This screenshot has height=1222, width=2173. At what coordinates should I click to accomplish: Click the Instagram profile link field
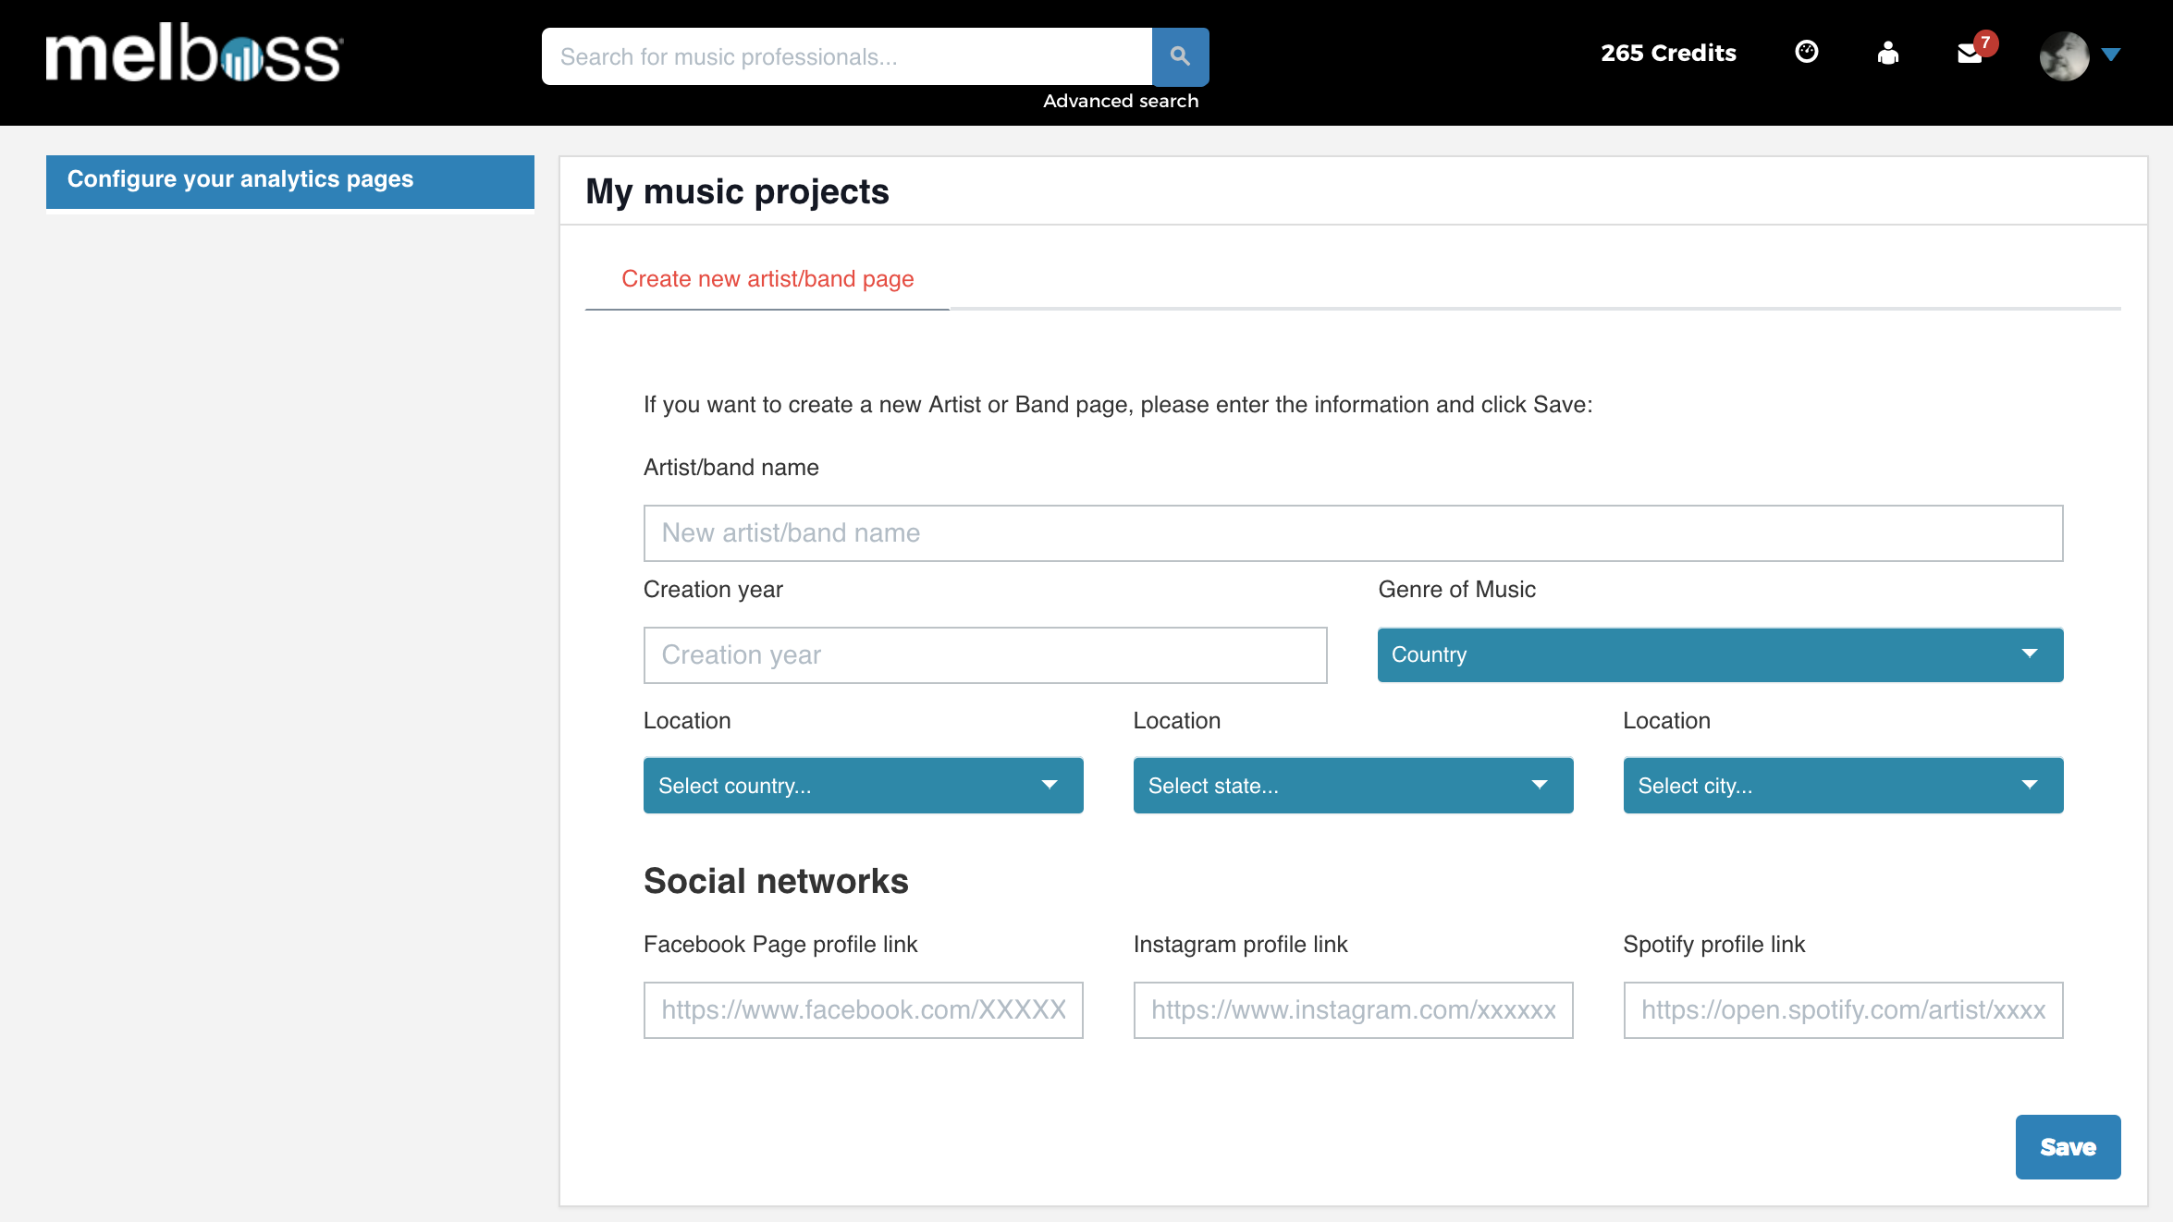click(x=1353, y=1010)
